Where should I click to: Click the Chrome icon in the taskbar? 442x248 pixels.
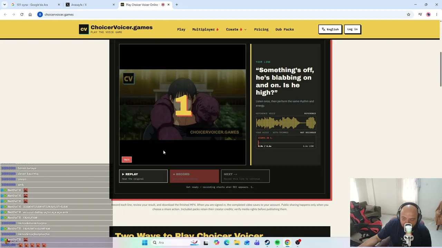click(x=287, y=242)
